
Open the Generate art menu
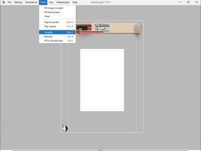[31, 2]
